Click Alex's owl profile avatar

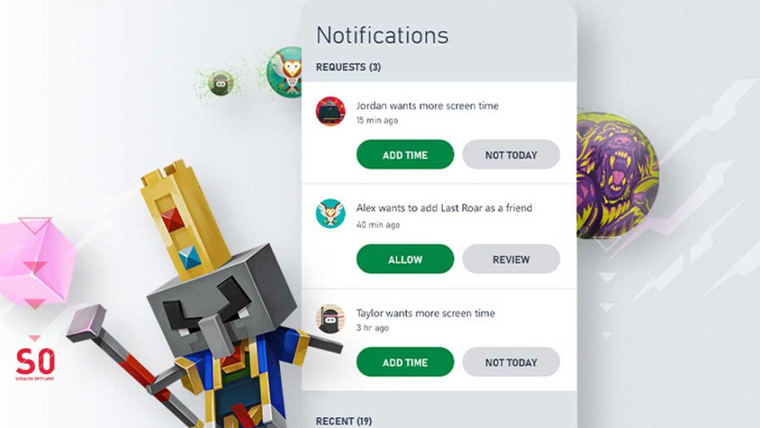(x=331, y=214)
